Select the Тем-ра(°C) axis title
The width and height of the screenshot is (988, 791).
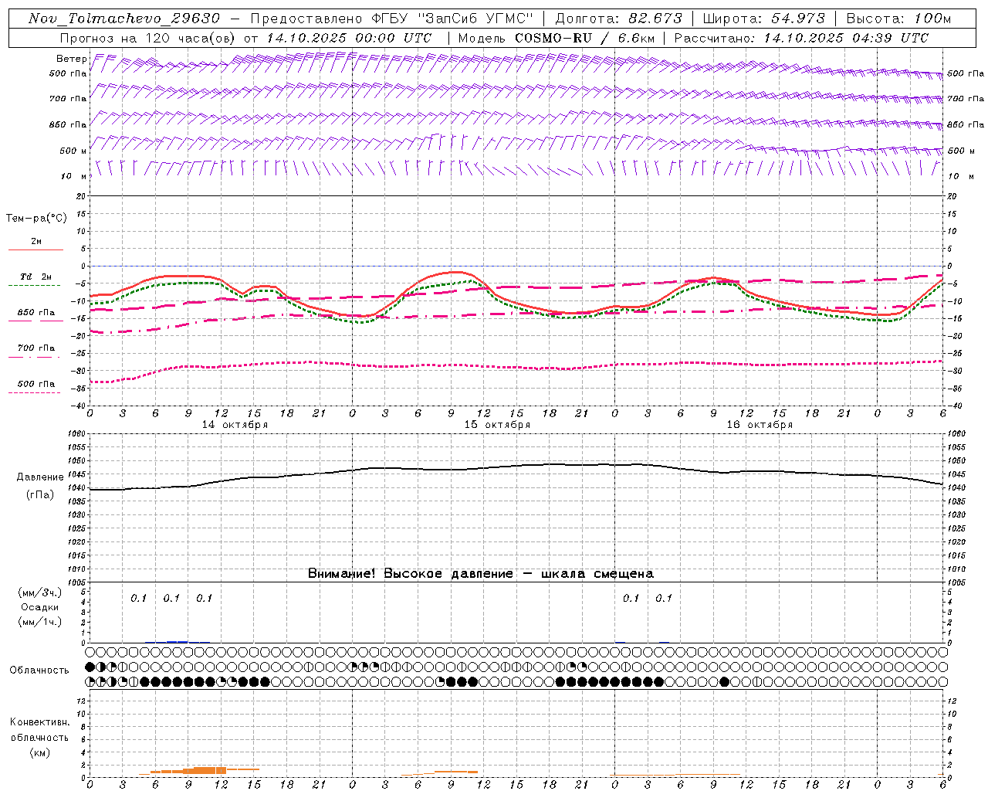click(36, 219)
